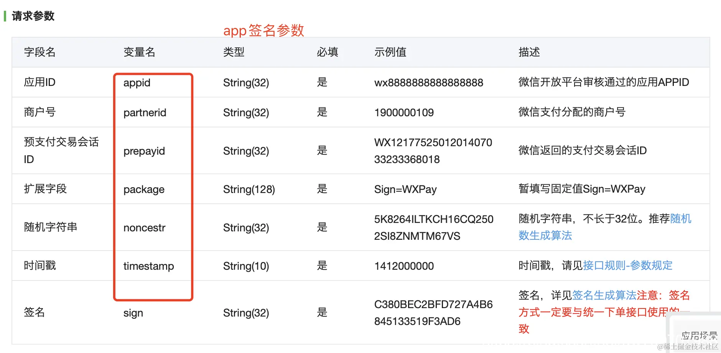Select description 微信支付分配的商户号
The image size is (721, 353).
572,112
